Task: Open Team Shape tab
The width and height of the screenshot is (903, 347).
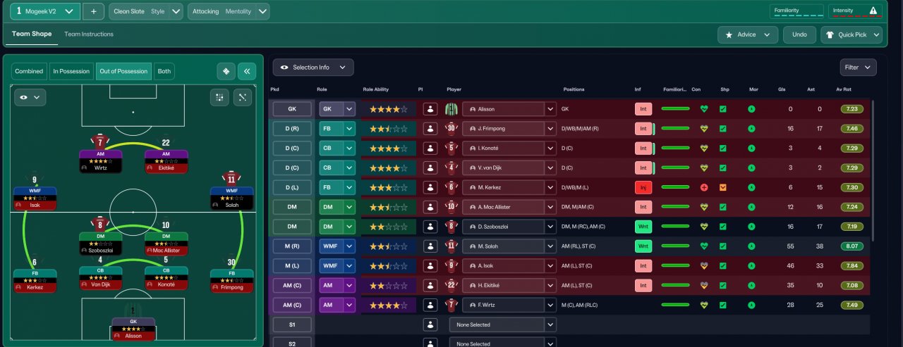Action: [x=32, y=34]
